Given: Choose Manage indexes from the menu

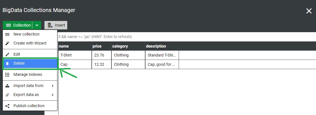Looking at the screenshot, I should [x=28, y=74].
